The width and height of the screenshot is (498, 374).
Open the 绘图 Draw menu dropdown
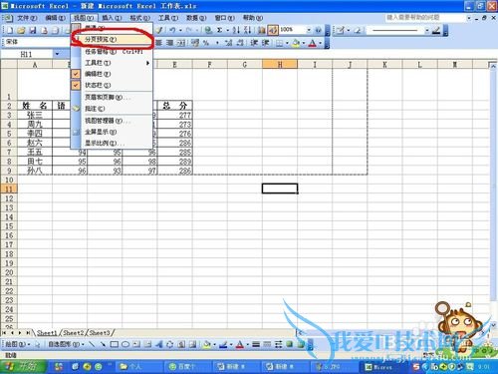[18, 344]
